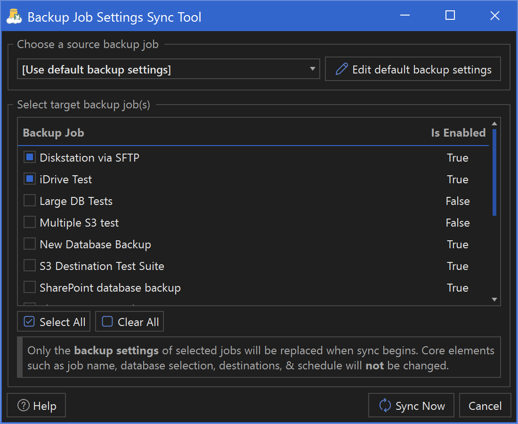The height and width of the screenshot is (424, 518).
Task: Click the pencil icon on Edit default backup settings
Action: (341, 69)
